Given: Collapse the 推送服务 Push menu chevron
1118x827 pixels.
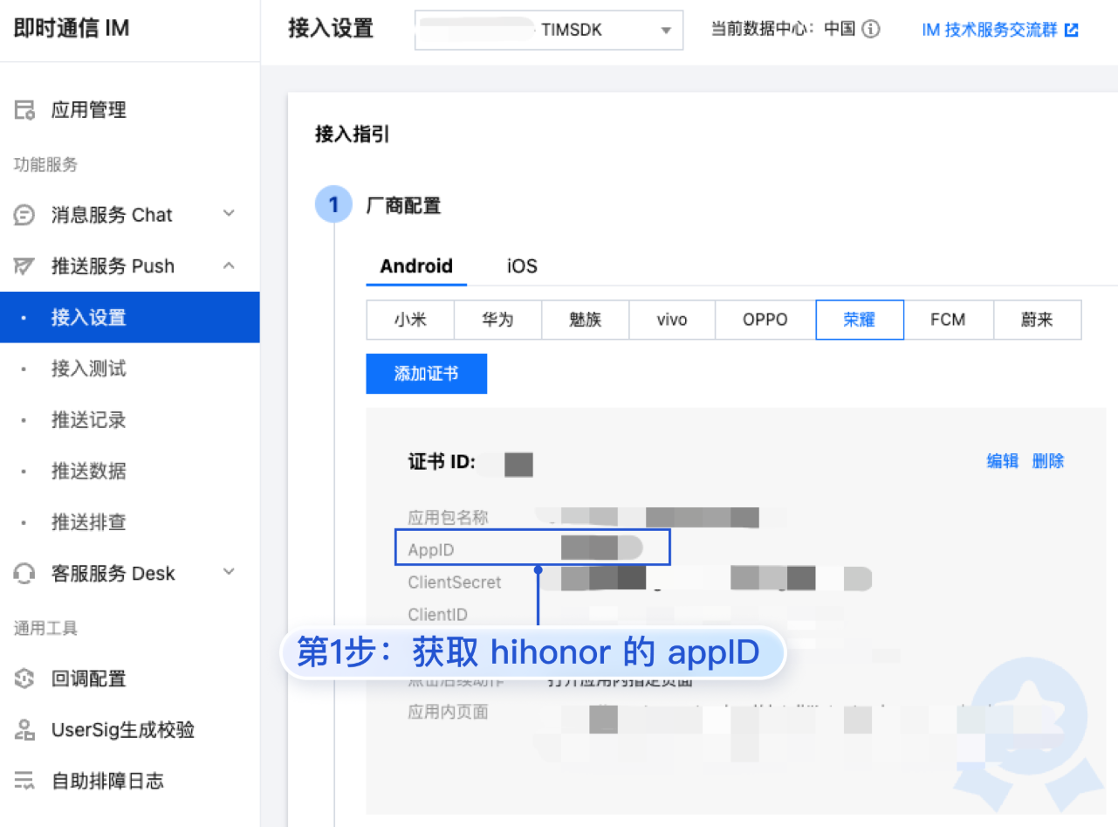Looking at the screenshot, I should [x=229, y=265].
